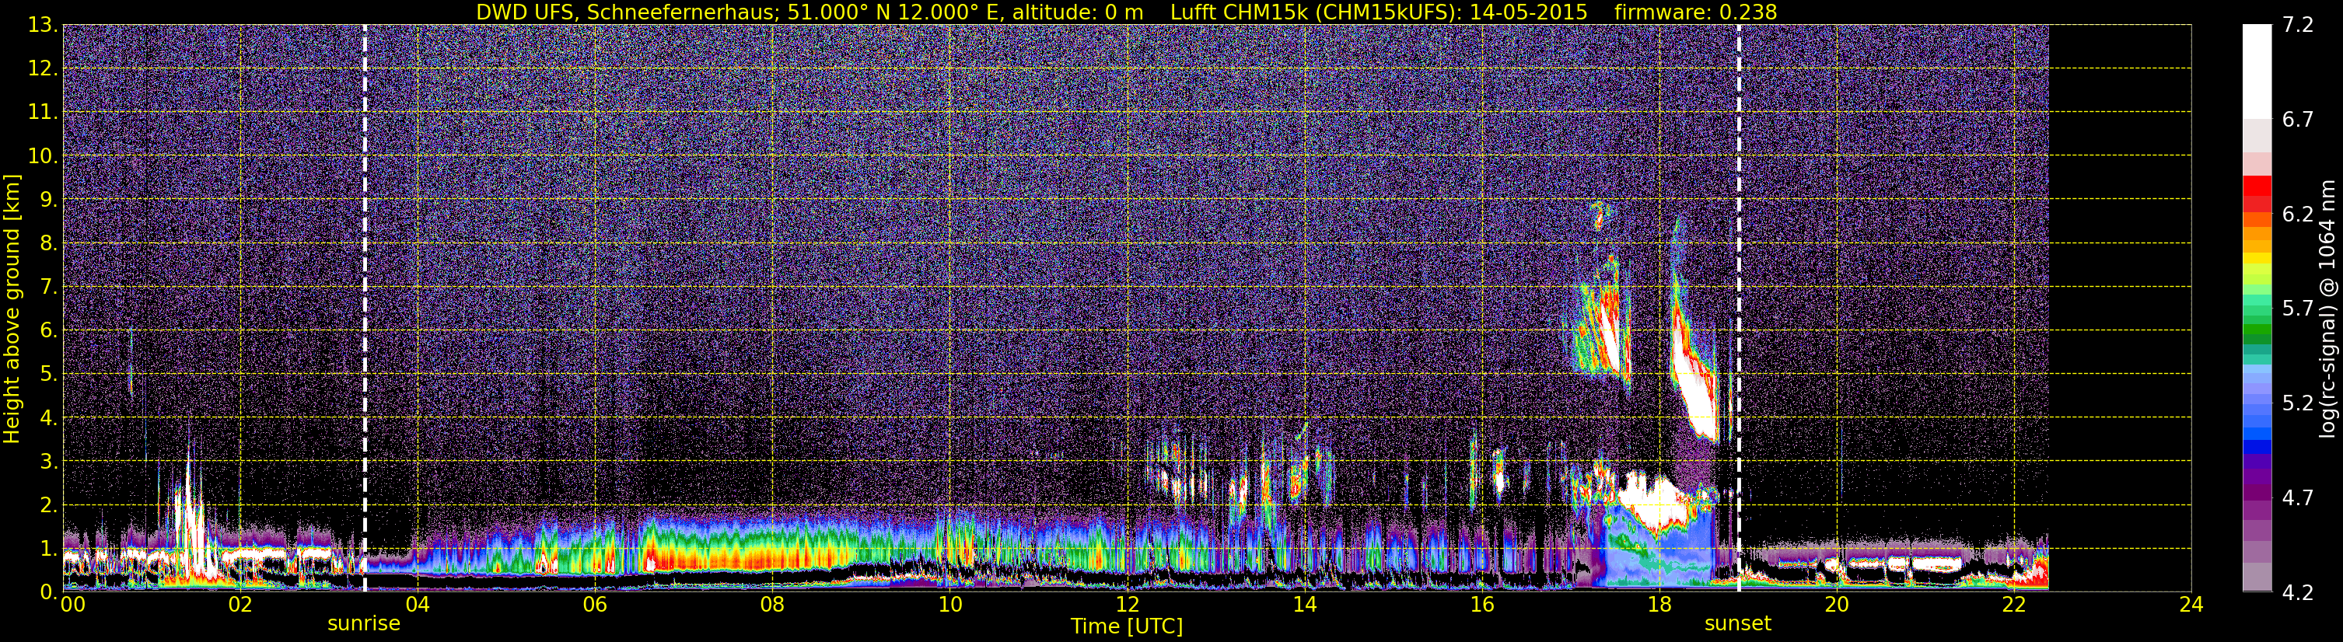Click the "24" time axis tick label
Screen dimensions: 2343x642
[x=2191, y=605]
